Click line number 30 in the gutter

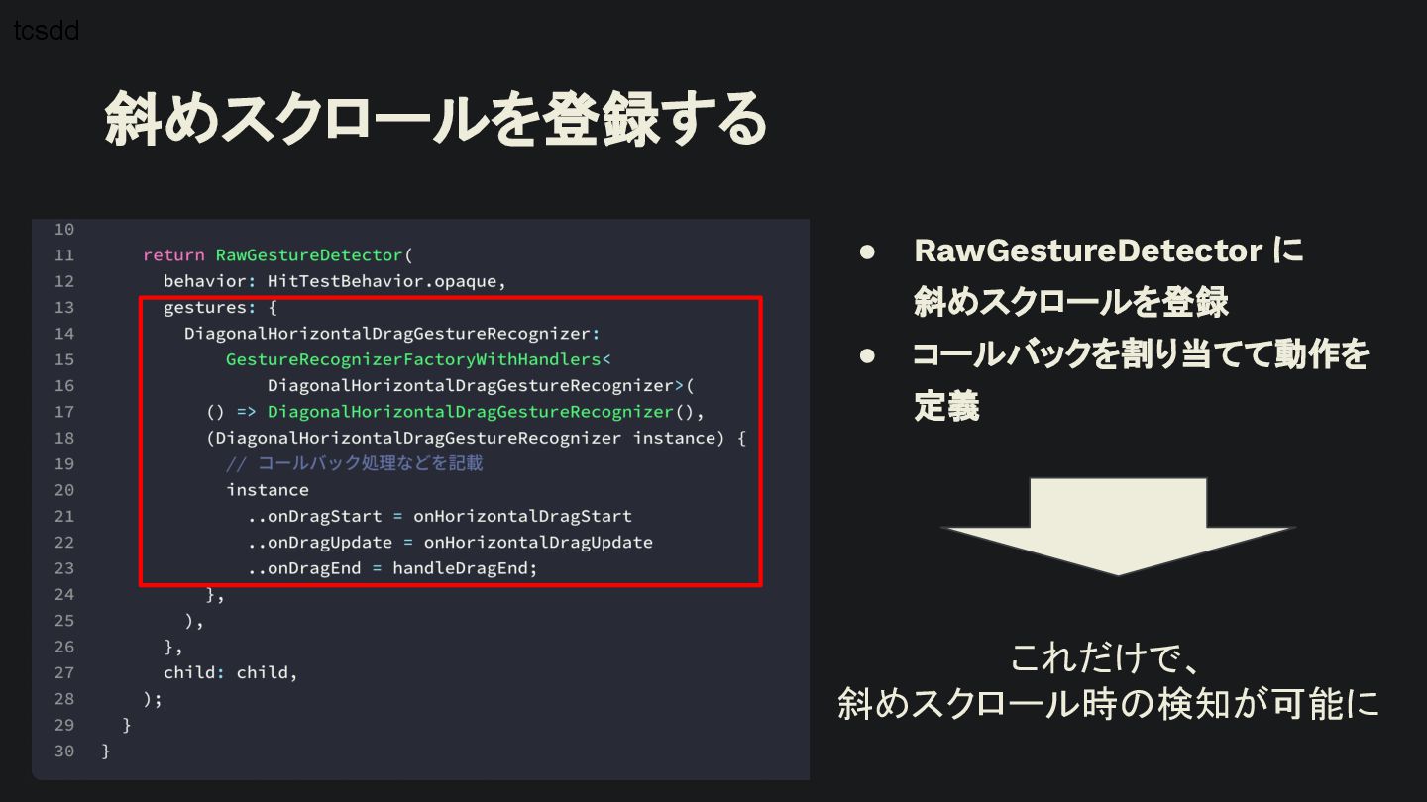click(63, 752)
